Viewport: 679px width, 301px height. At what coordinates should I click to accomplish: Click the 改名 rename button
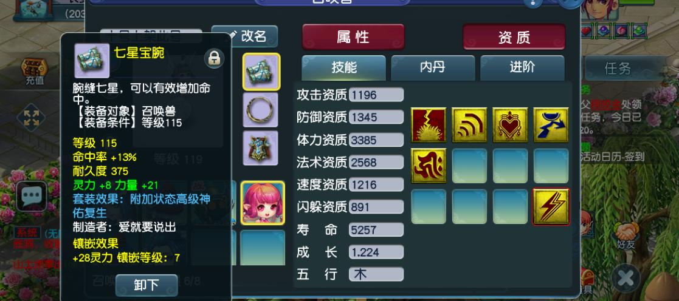pyautogui.click(x=244, y=36)
